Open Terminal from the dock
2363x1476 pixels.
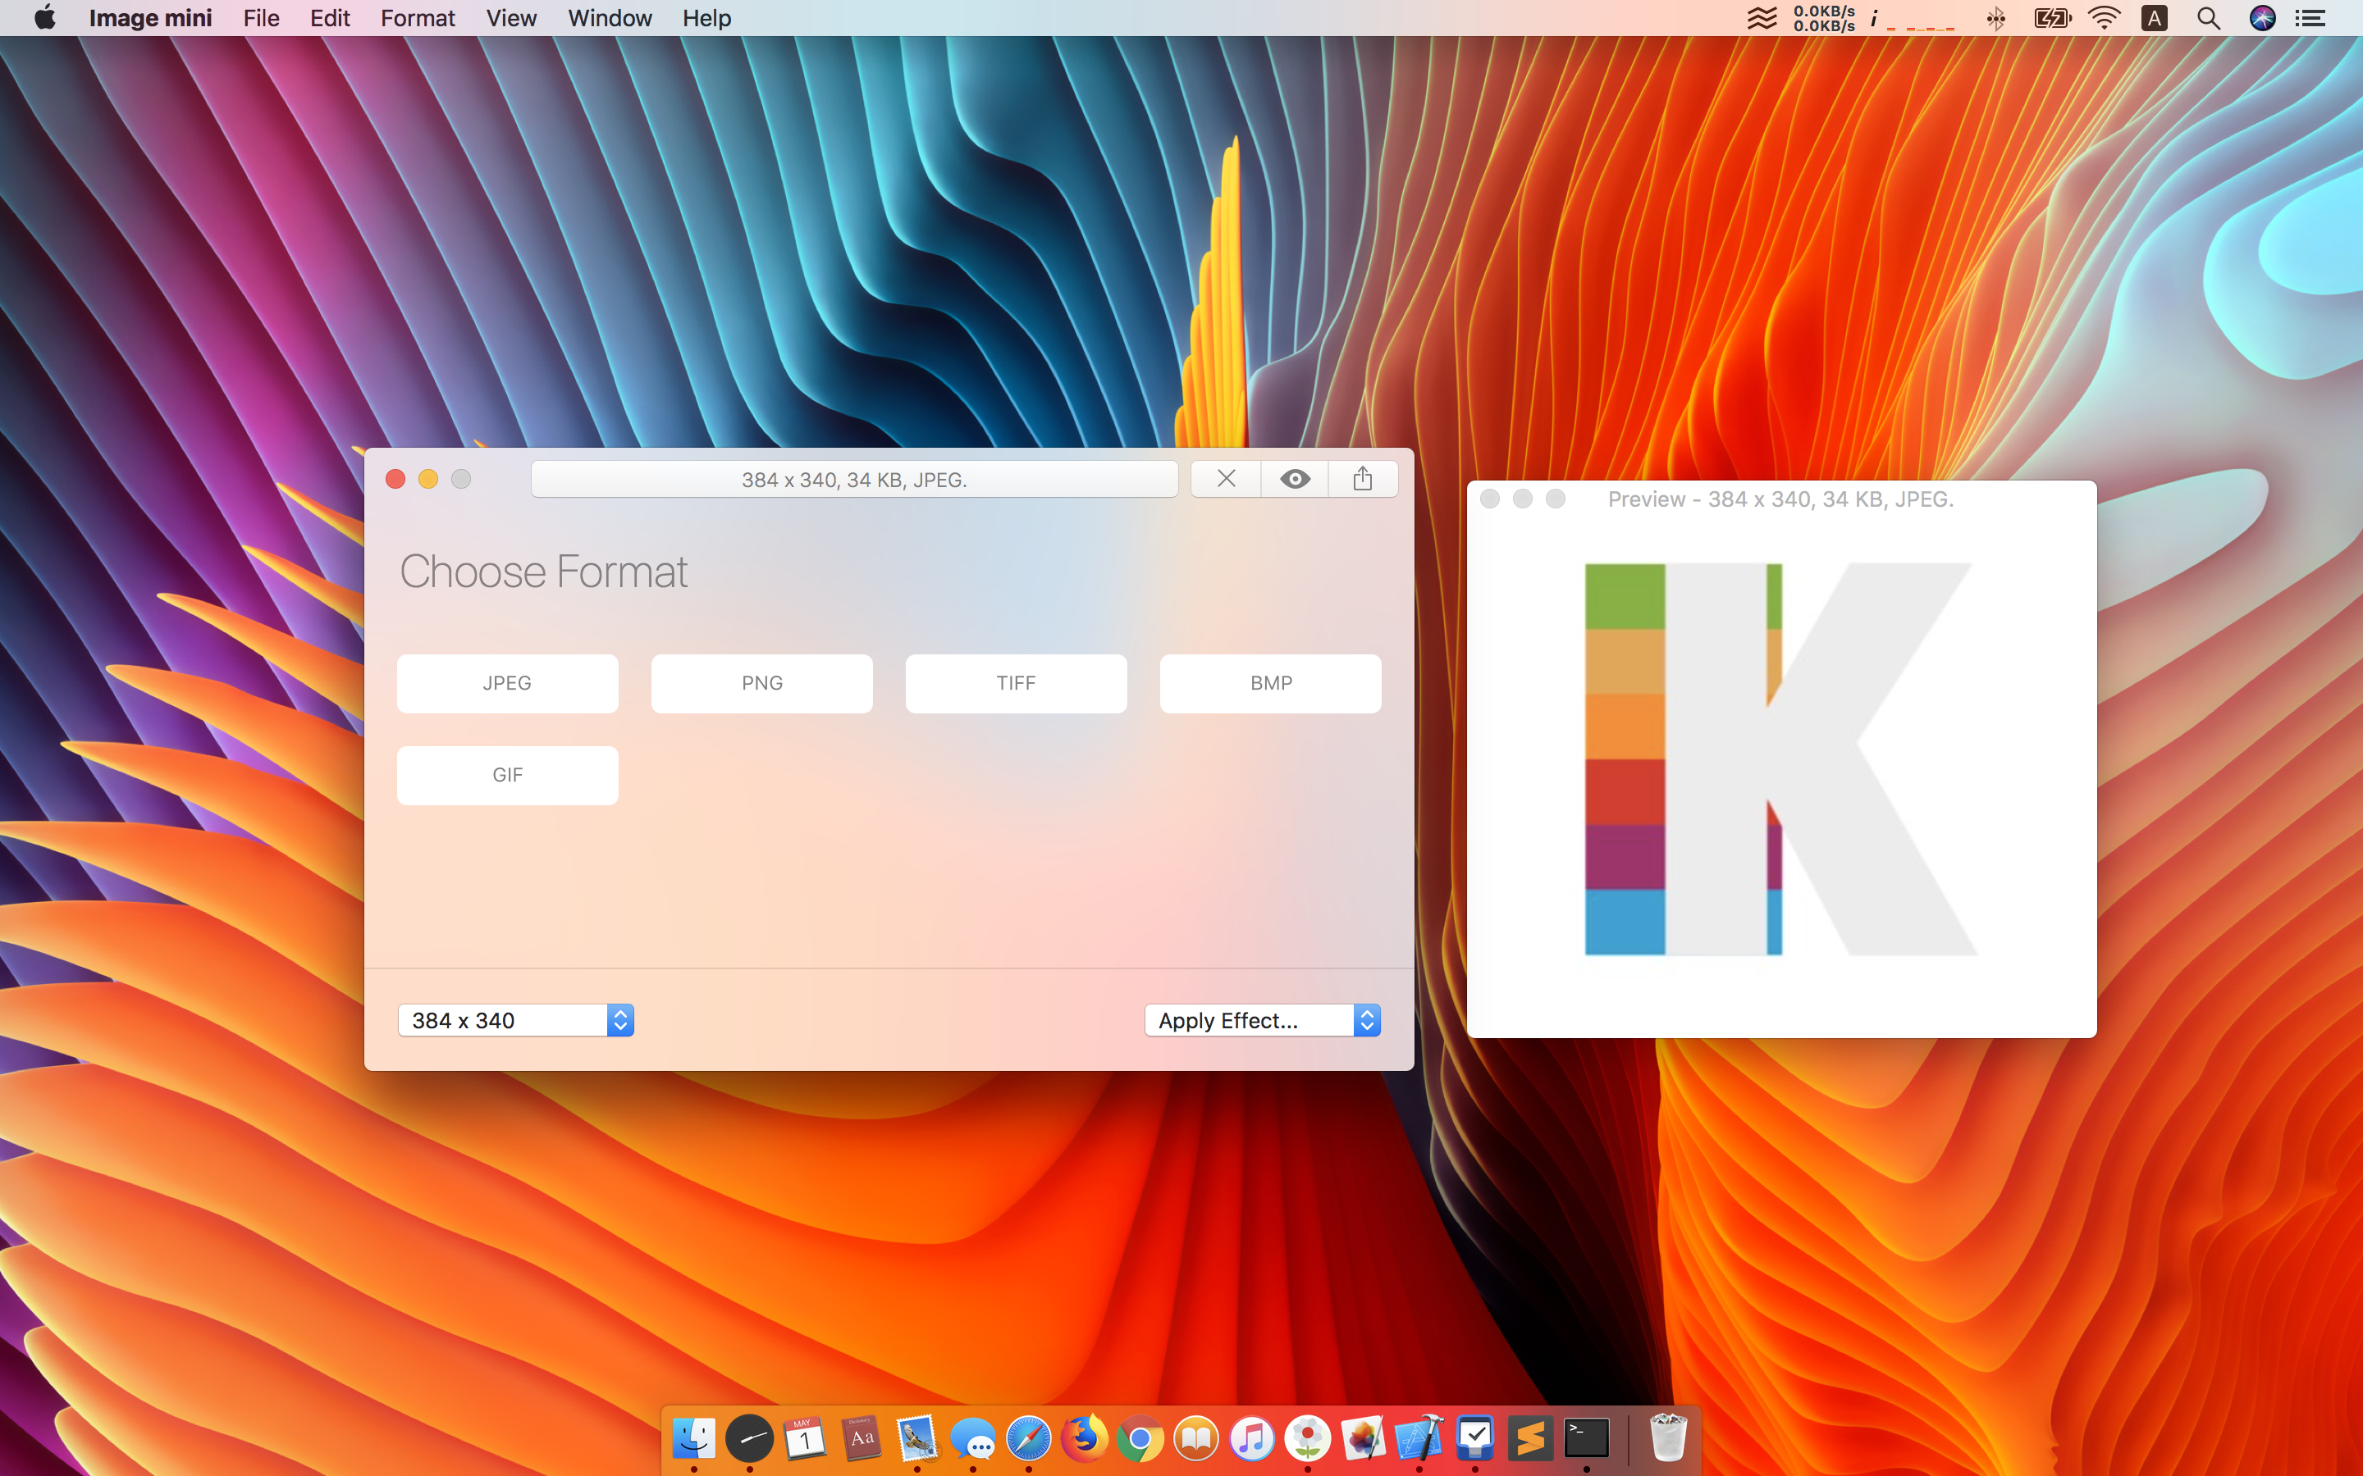1586,1438
